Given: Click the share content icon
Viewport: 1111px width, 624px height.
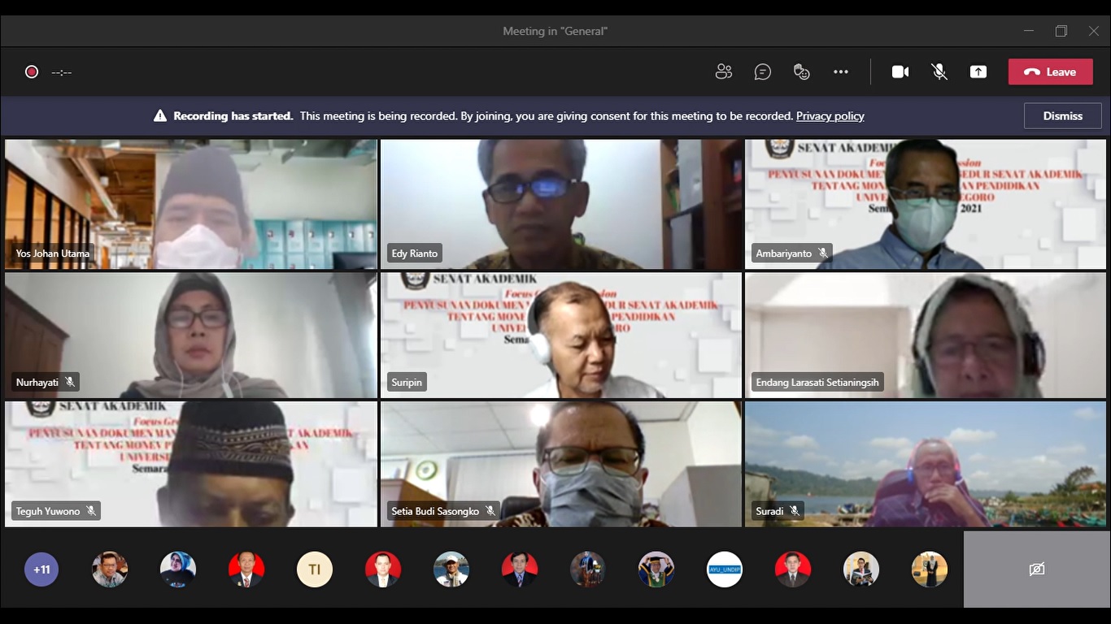Looking at the screenshot, I should coord(978,71).
